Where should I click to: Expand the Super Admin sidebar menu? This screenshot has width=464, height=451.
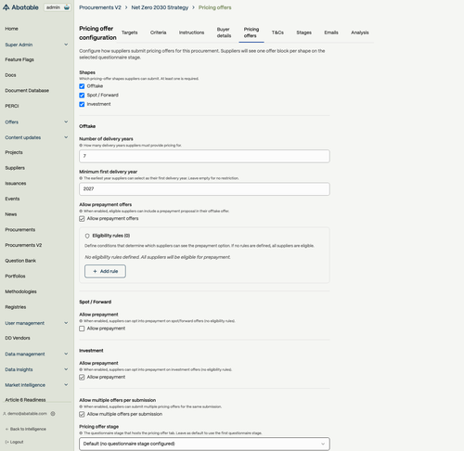36,45
